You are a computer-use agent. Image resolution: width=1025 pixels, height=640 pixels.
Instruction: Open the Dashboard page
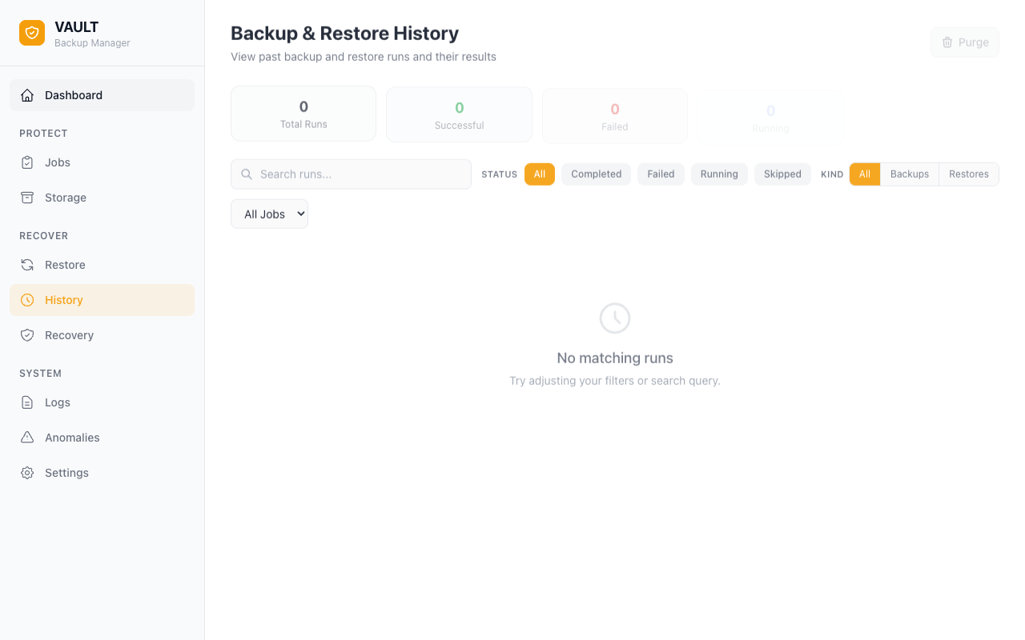102,95
